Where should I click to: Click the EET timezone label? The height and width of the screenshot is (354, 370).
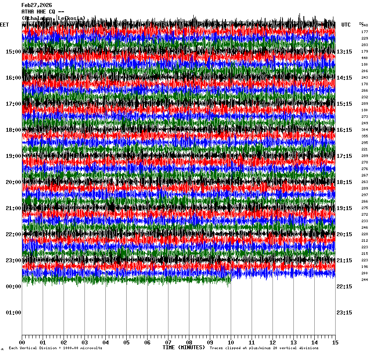pyautogui.click(x=4, y=25)
